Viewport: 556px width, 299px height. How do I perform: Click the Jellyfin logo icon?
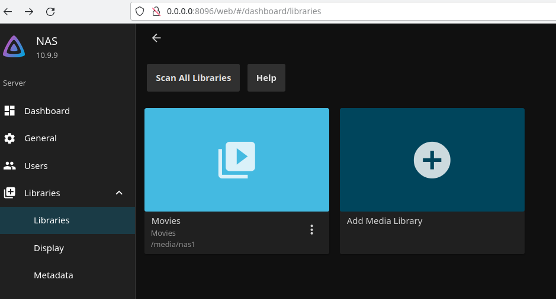(x=14, y=47)
